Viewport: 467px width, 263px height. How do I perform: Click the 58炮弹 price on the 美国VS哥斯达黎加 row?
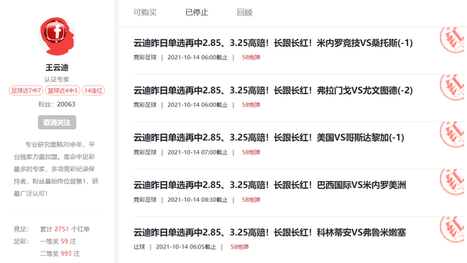(251, 152)
